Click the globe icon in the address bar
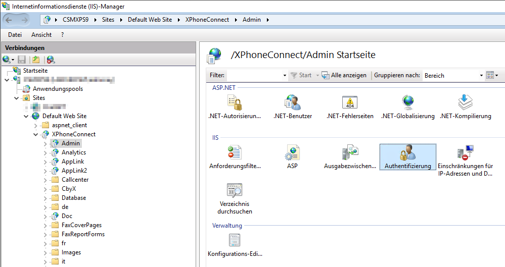The height and width of the screenshot is (267, 505). pos(47,20)
